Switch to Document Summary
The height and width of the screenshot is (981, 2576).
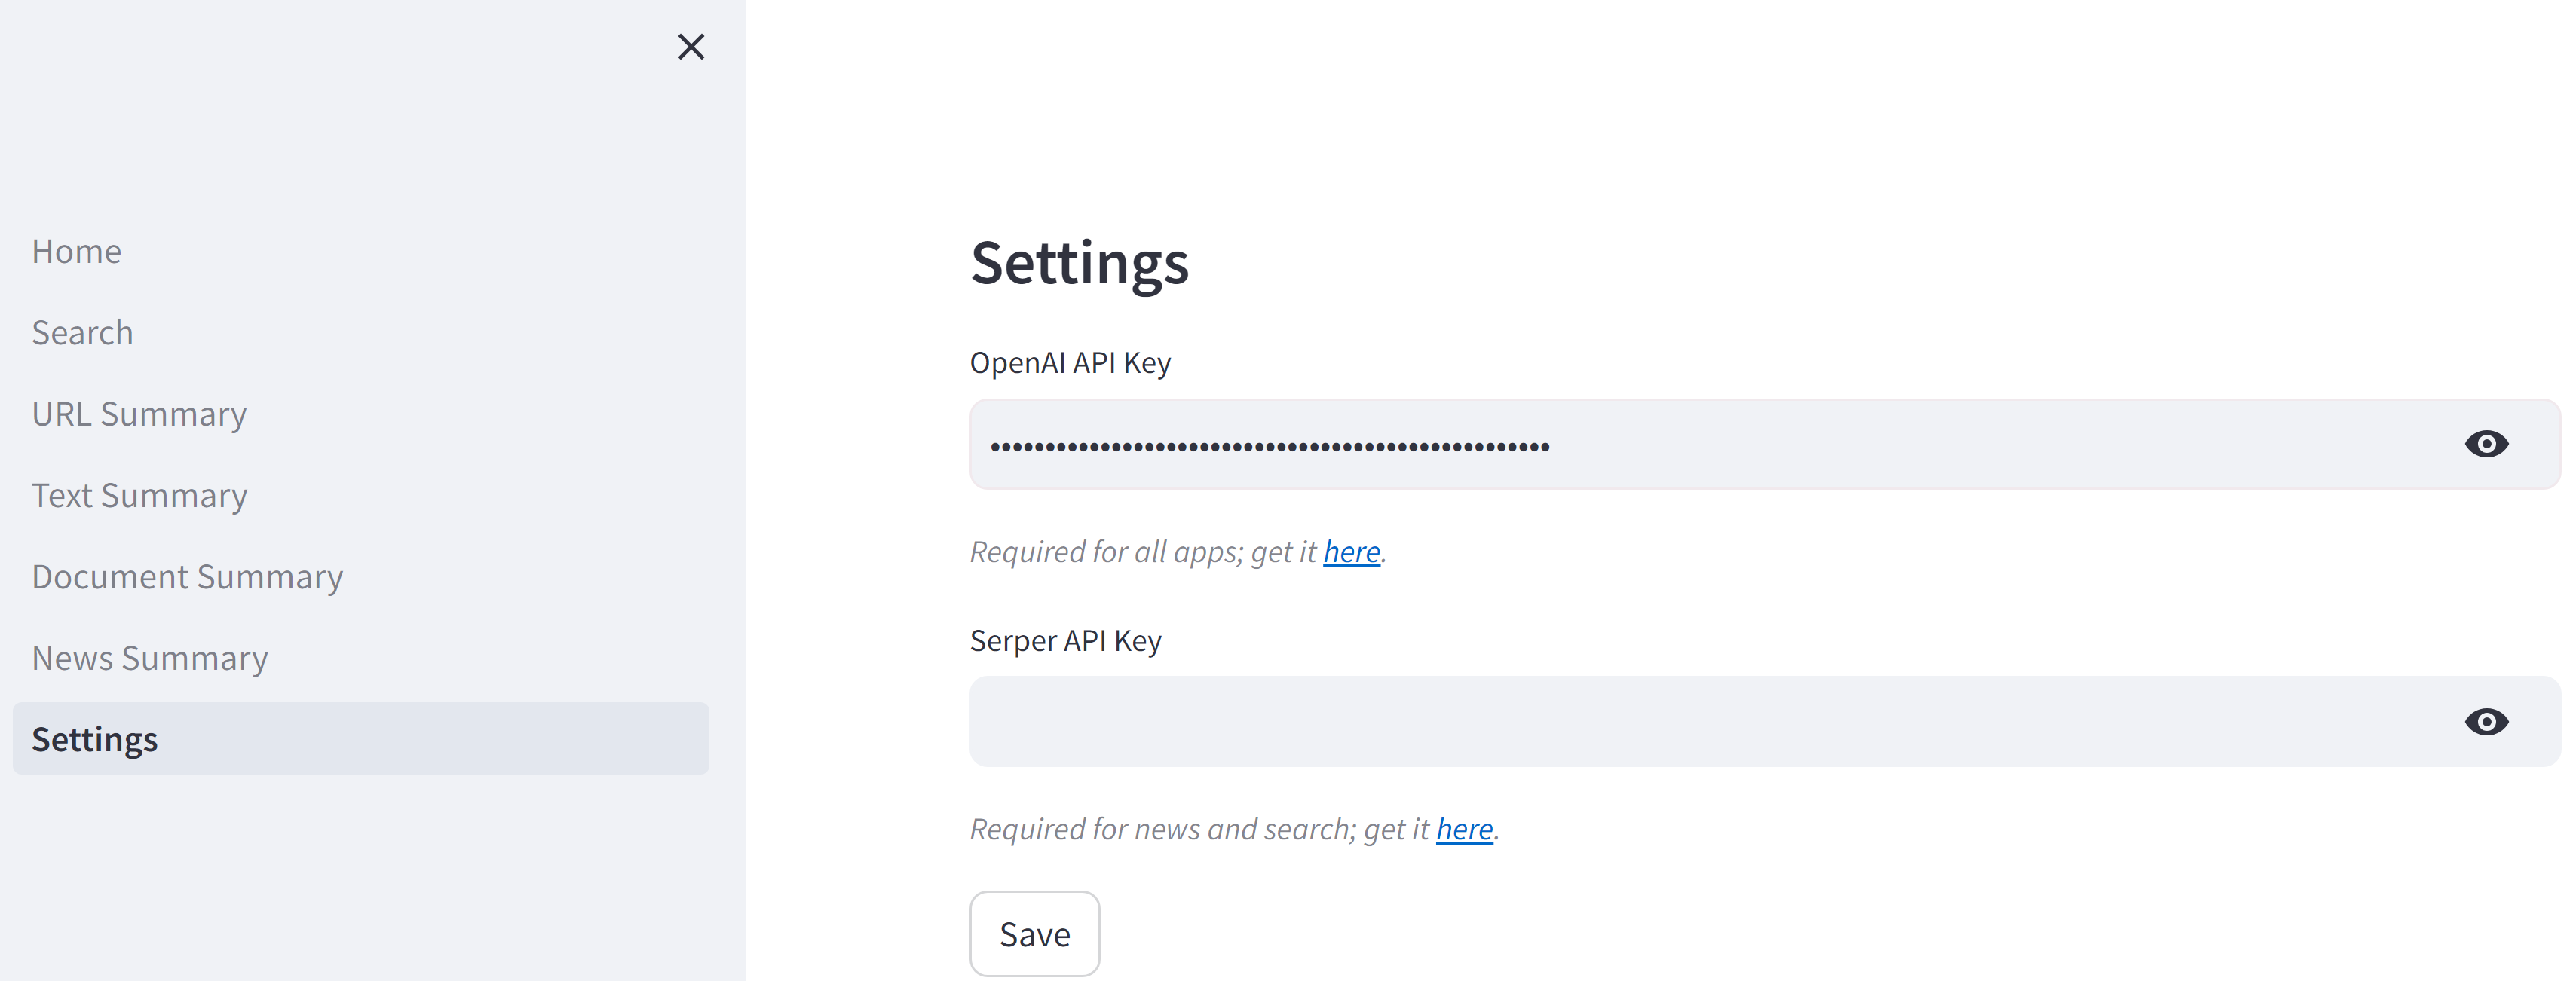tap(187, 577)
